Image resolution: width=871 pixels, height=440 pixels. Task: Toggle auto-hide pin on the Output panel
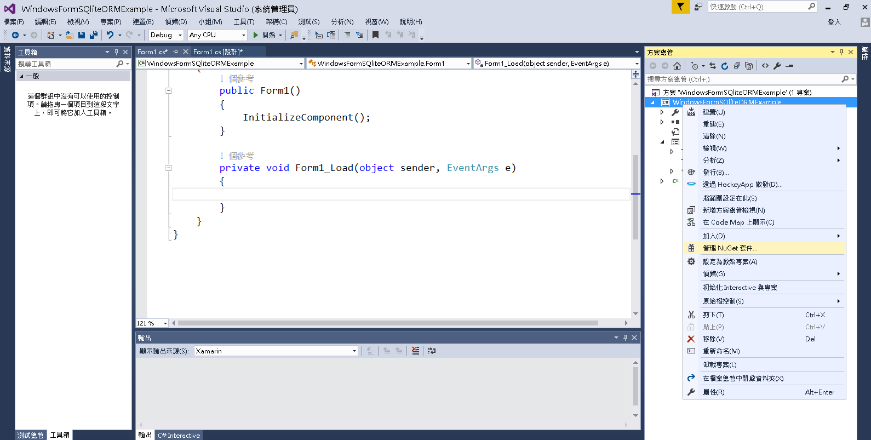click(625, 338)
